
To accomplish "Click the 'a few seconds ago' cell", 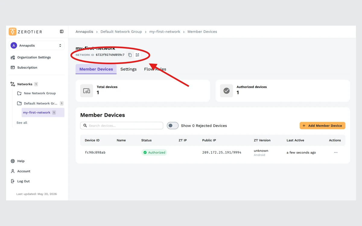I will [301, 152].
